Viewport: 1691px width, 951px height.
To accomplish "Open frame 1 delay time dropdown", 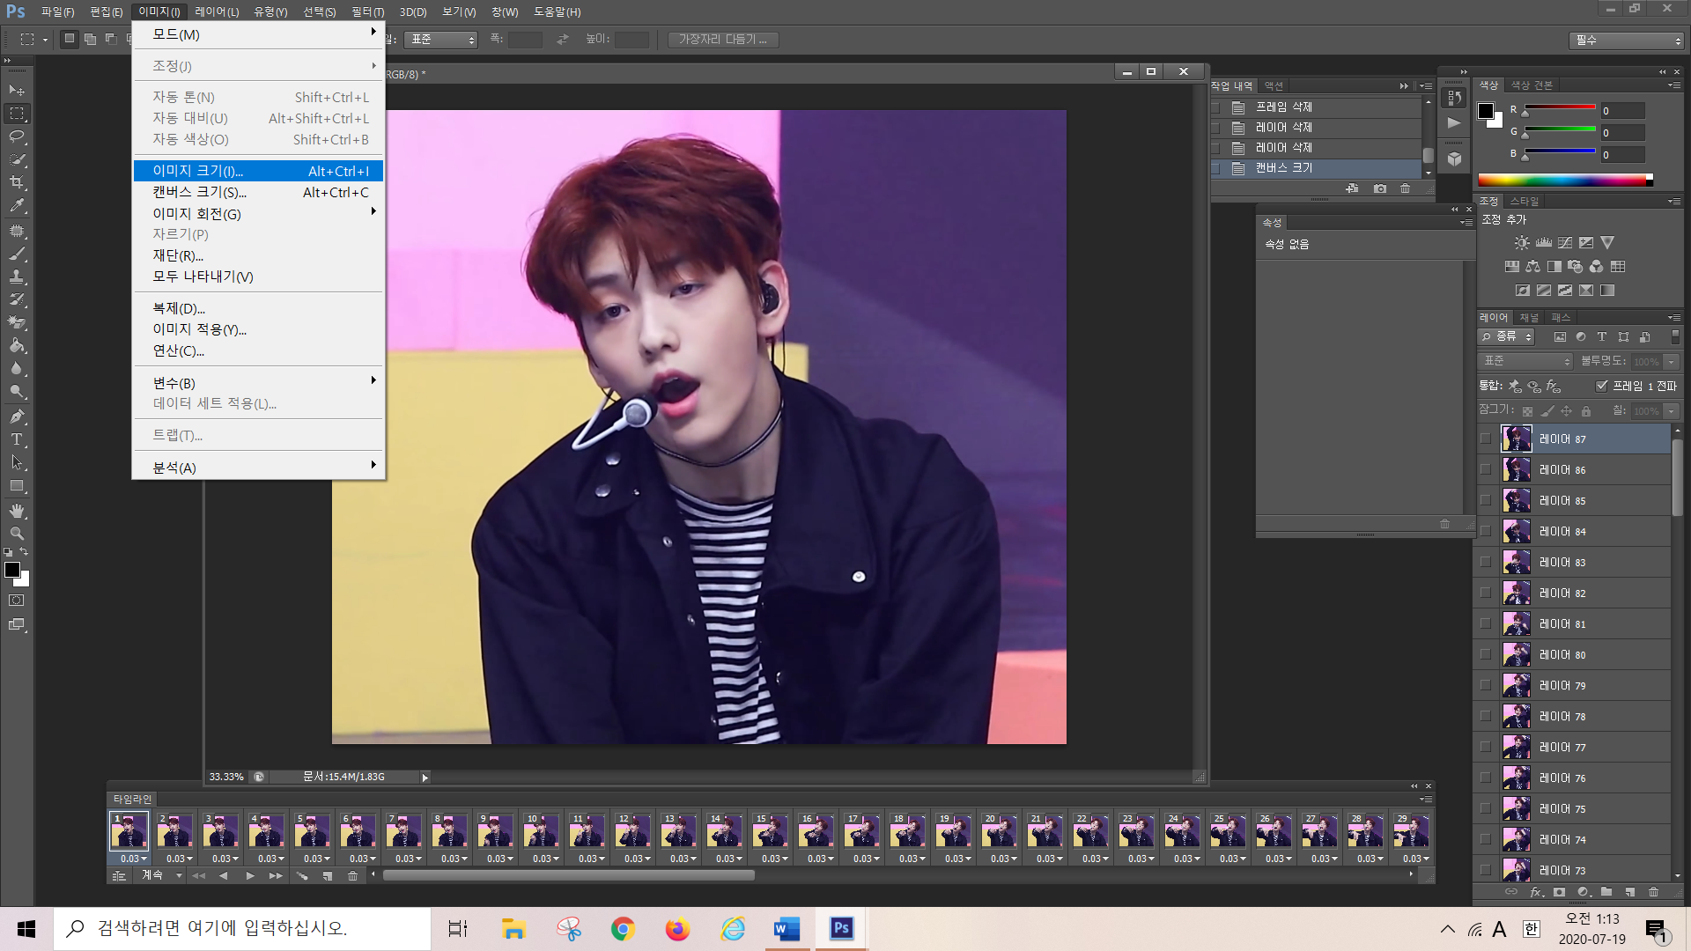I will pyautogui.click(x=134, y=859).
